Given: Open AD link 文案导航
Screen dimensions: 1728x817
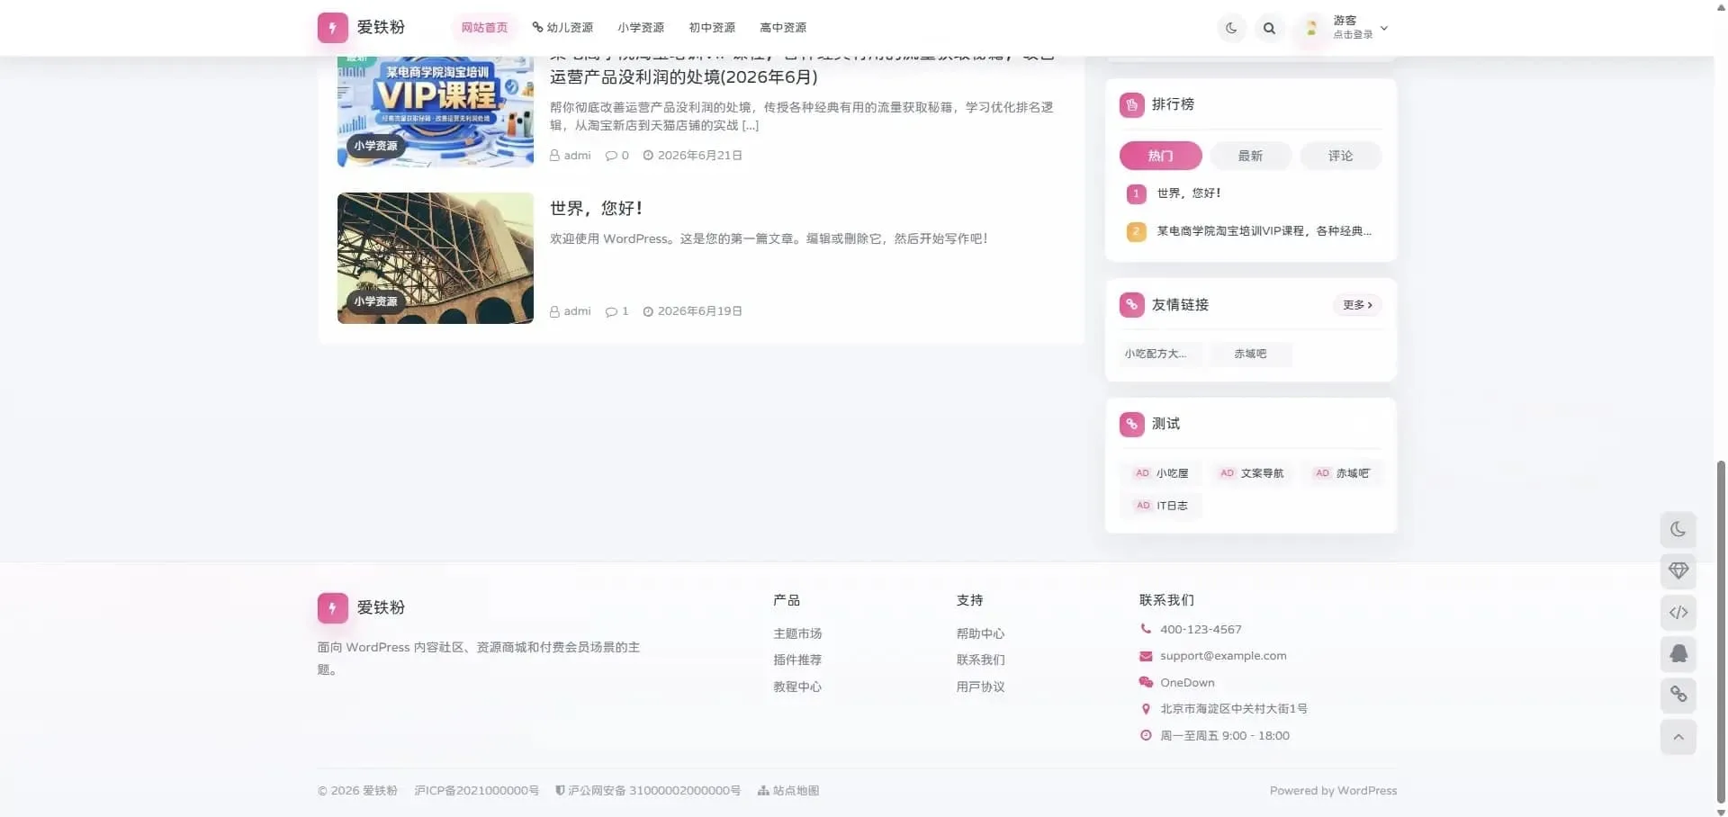Looking at the screenshot, I should (1251, 472).
